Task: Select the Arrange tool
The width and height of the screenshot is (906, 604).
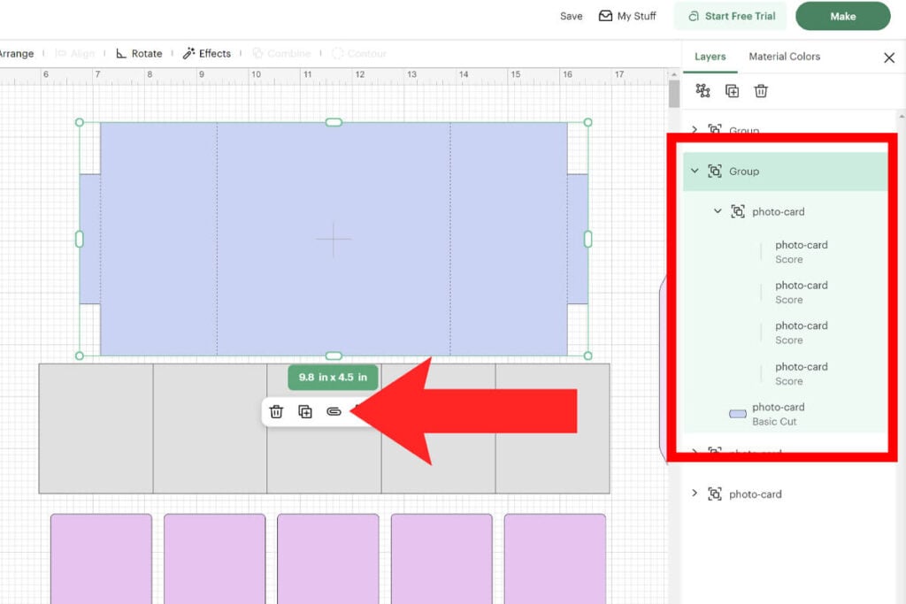Action: tap(16, 53)
